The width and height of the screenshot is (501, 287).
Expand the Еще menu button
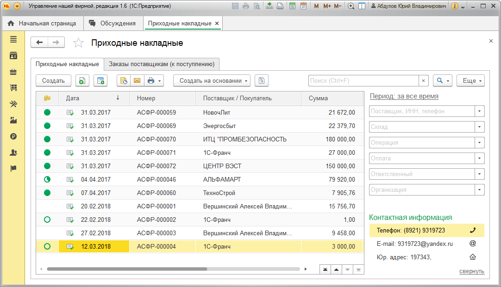coord(470,80)
